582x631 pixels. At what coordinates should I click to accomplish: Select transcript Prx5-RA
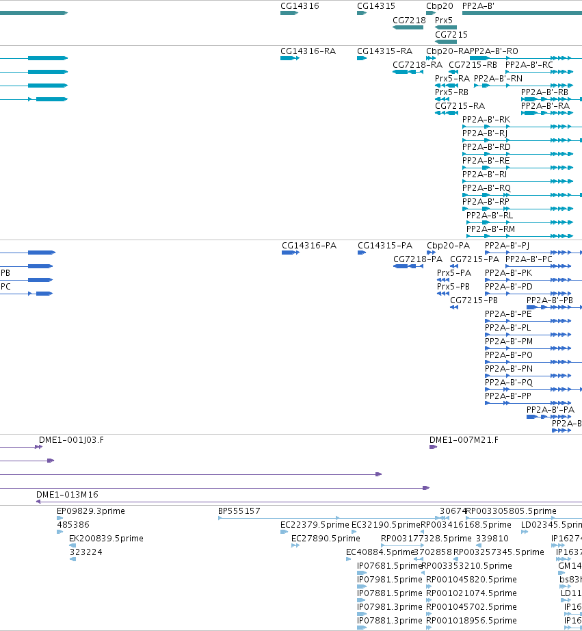pyautogui.click(x=452, y=79)
